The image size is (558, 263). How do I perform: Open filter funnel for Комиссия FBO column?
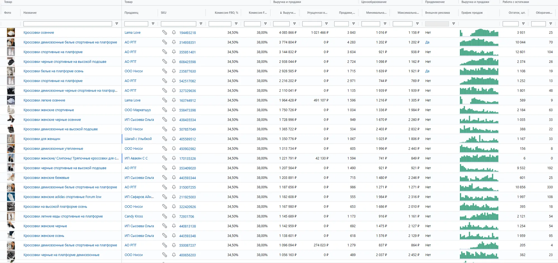(x=236, y=24)
